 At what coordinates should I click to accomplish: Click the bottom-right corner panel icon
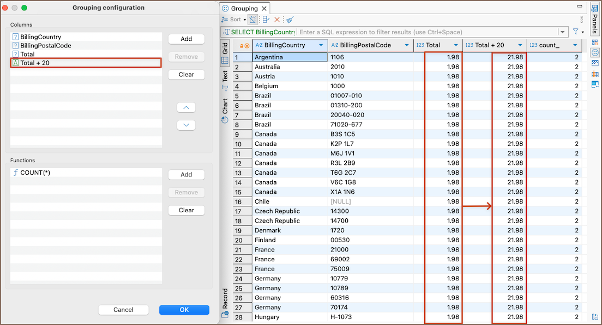point(594,317)
